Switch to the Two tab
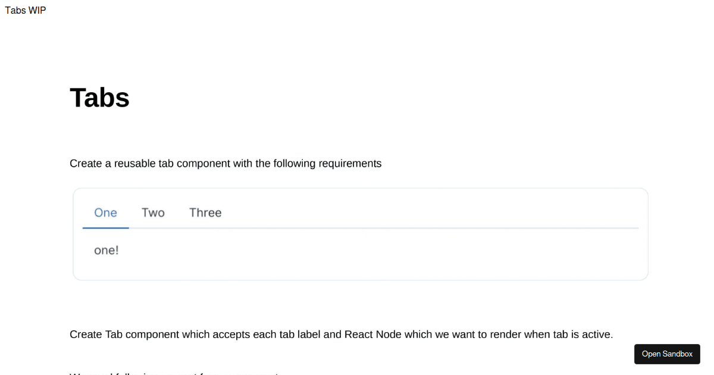714x375 pixels. point(153,213)
